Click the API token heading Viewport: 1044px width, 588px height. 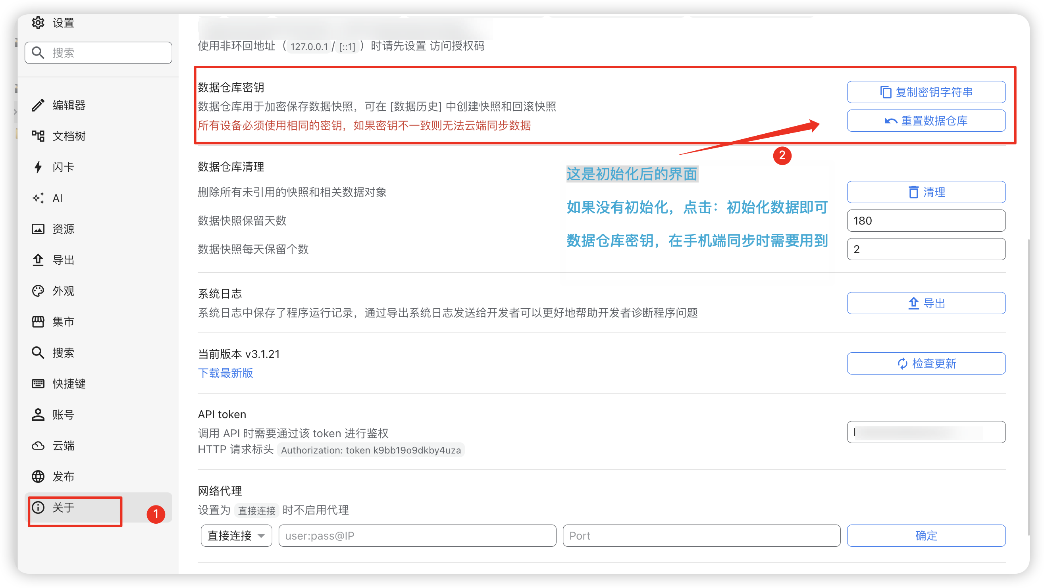222,414
